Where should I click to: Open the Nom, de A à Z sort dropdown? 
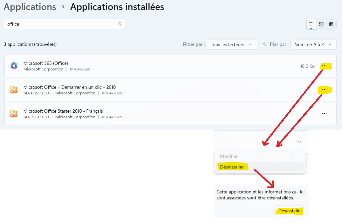[x=313, y=45]
